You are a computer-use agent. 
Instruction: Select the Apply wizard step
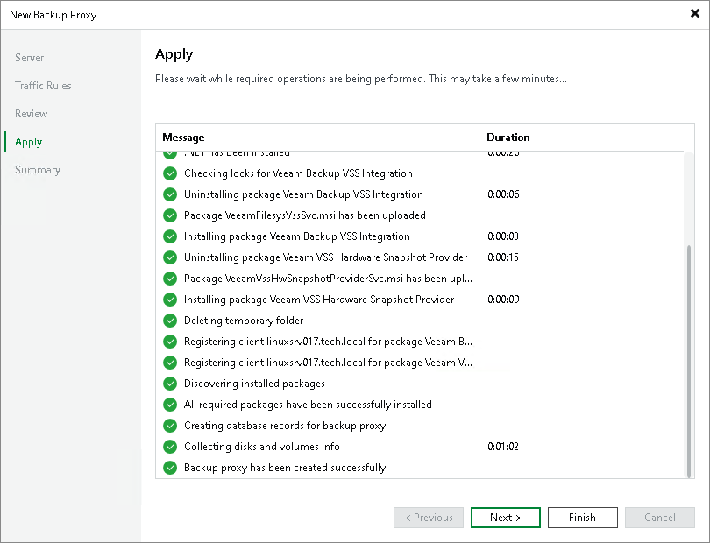pos(29,142)
